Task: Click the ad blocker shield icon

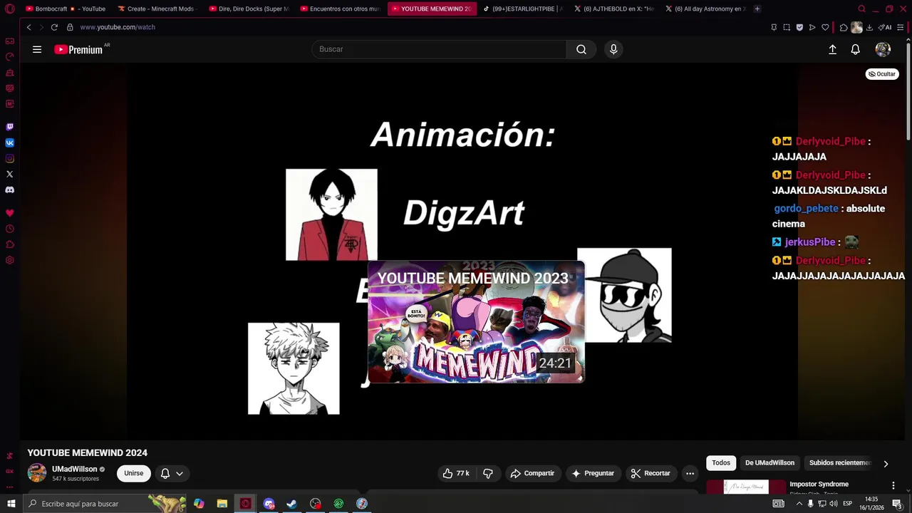Action: click(799, 27)
